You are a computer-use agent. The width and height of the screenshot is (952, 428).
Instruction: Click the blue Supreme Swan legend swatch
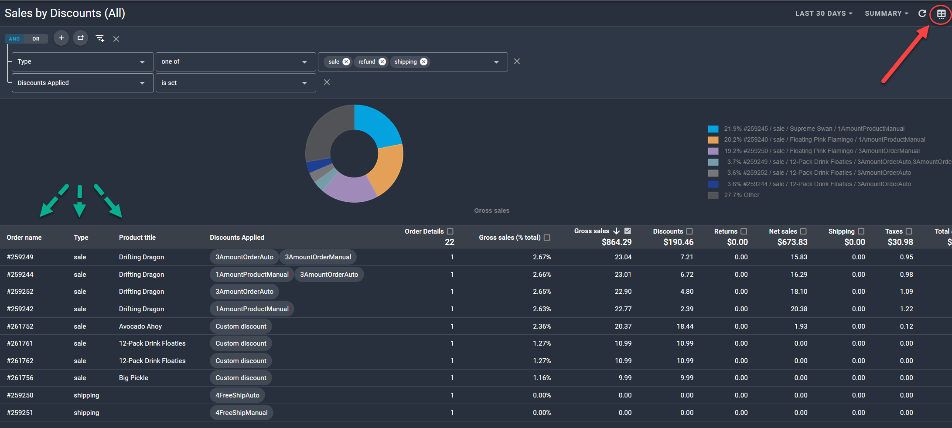(x=713, y=129)
